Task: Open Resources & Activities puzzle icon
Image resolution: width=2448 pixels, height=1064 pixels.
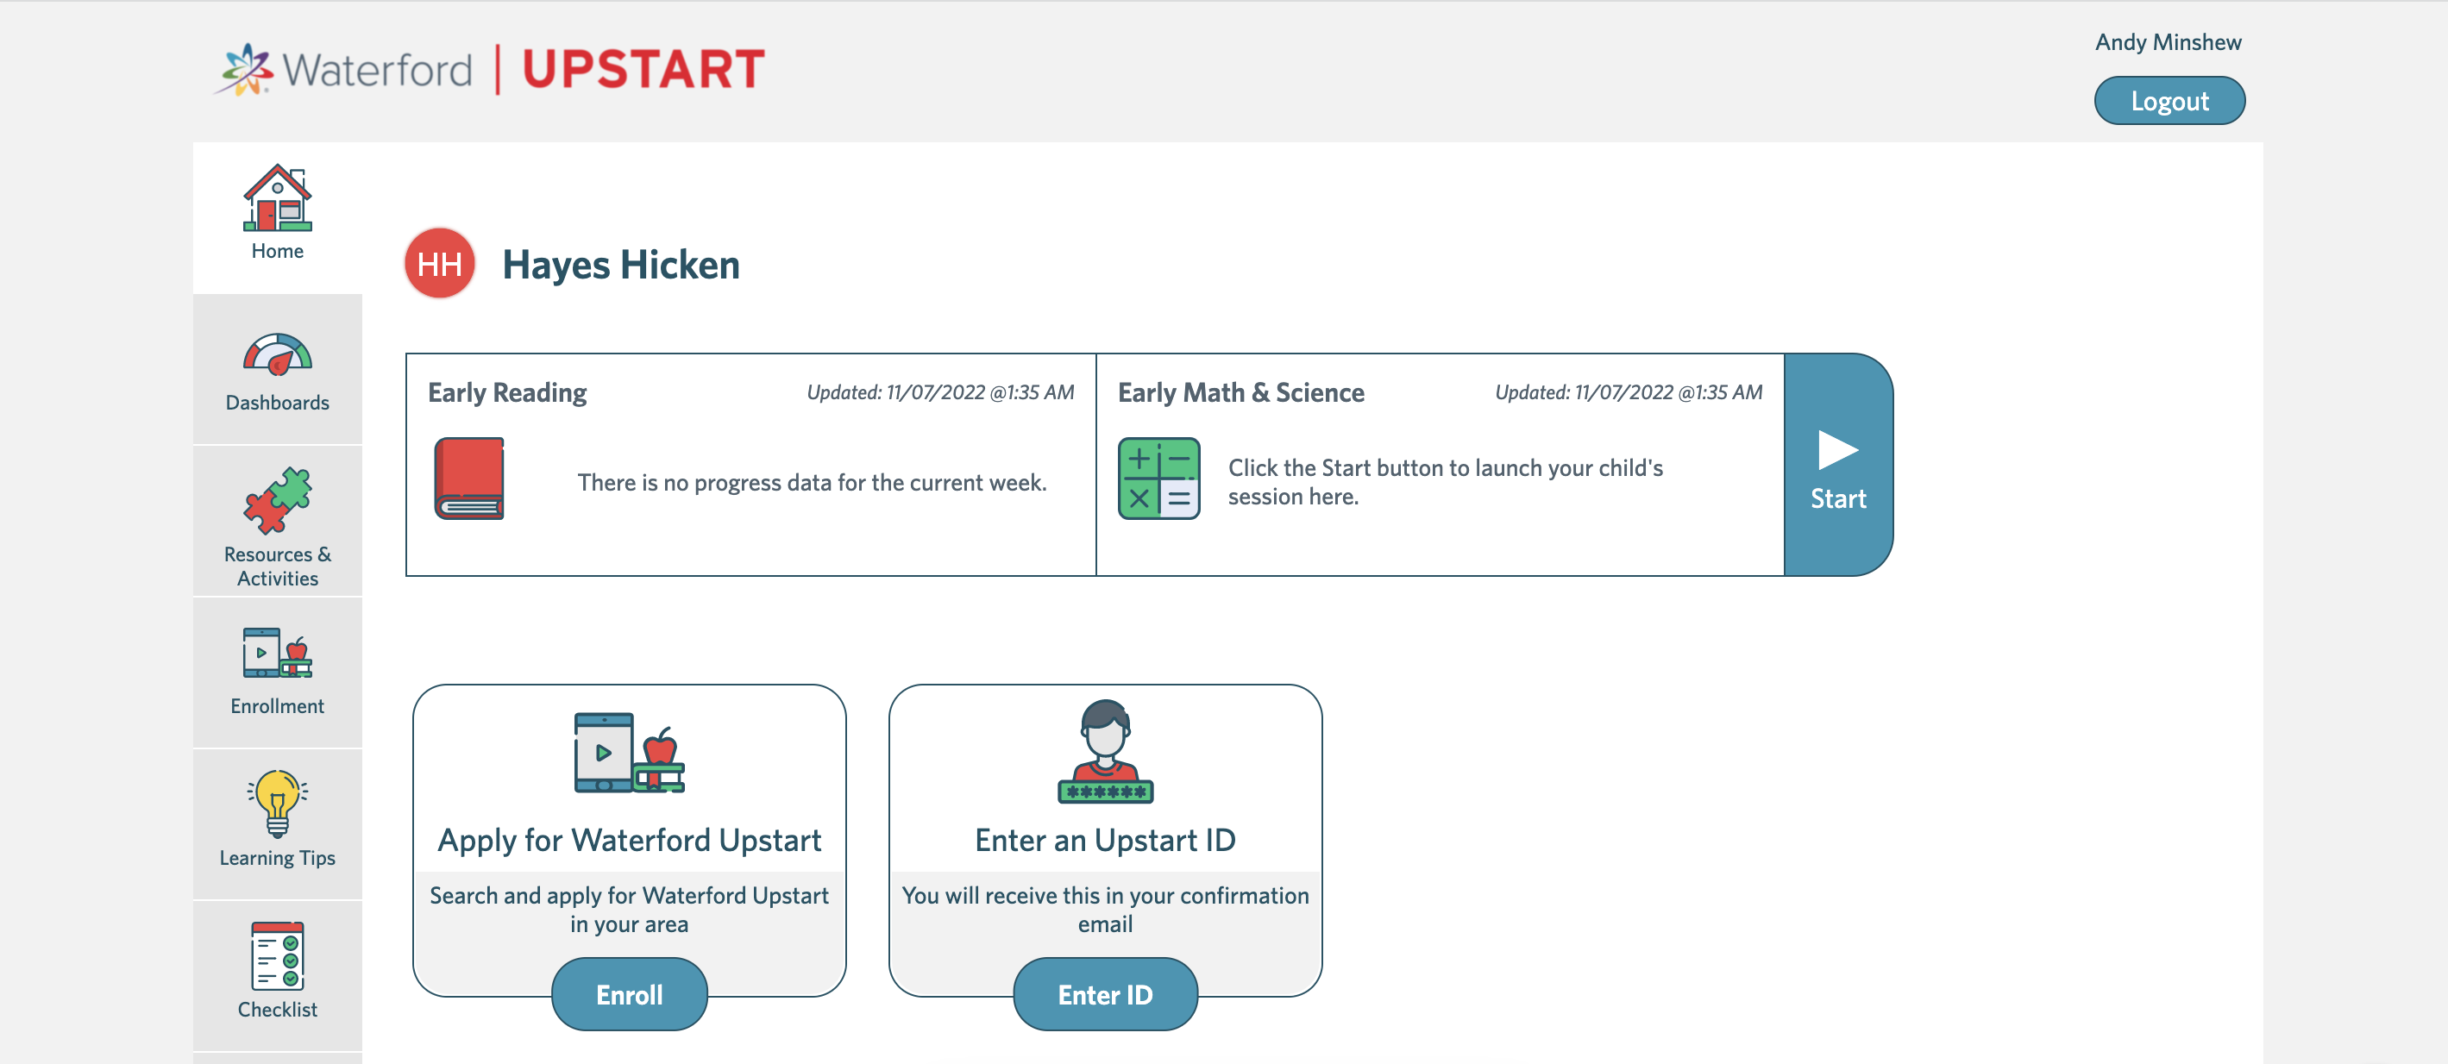Action: (278, 500)
